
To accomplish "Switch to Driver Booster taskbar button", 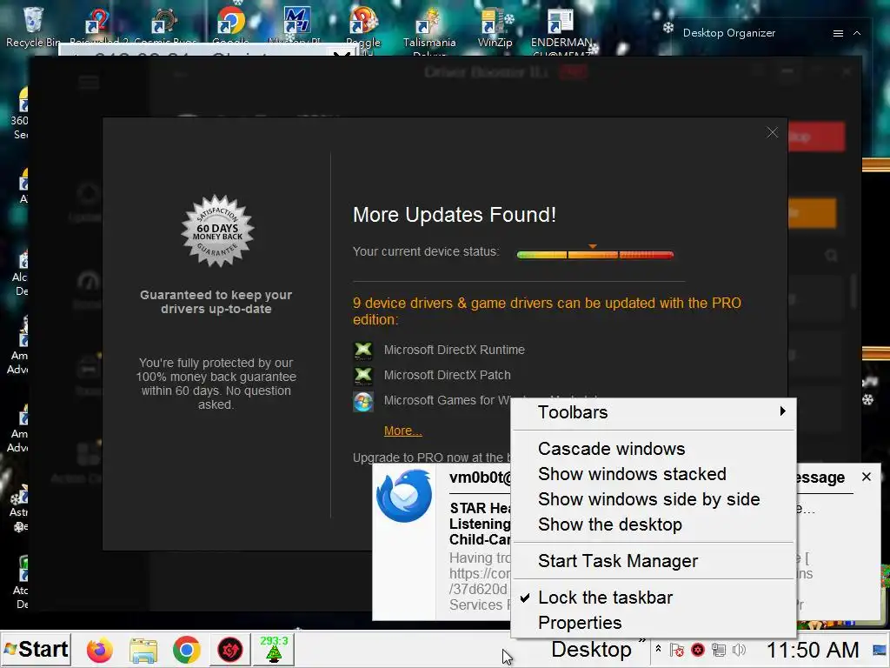I will (229, 649).
